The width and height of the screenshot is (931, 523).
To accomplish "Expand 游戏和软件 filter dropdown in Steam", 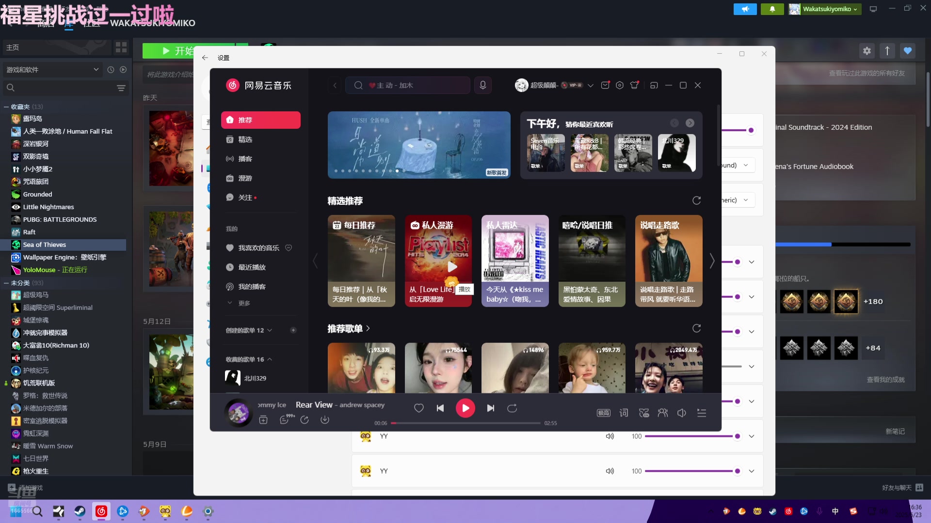I will (x=52, y=70).
